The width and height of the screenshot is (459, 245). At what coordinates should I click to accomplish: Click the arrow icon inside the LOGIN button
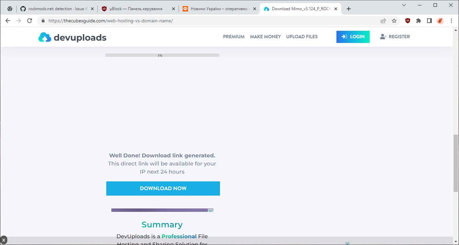(x=344, y=37)
